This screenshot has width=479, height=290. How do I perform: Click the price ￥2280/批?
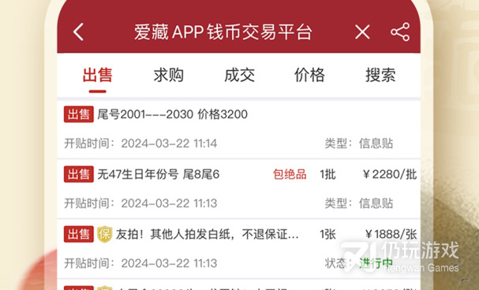pyautogui.click(x=390, y=174)
